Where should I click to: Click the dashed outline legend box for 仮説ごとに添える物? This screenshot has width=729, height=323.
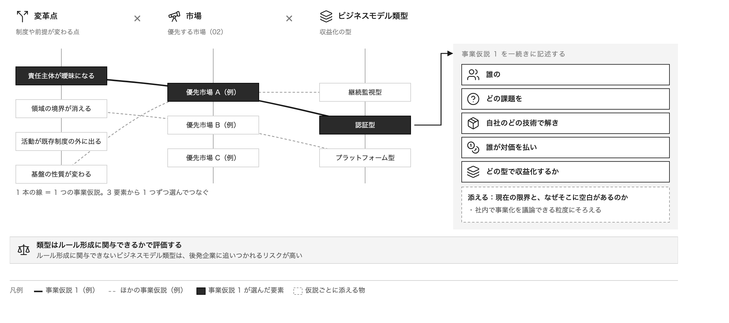(x=298, y=291)
